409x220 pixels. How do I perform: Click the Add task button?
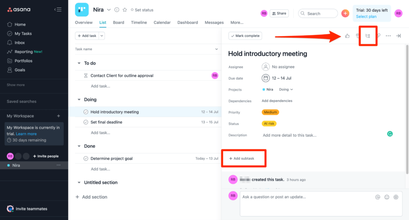(x=87, y=36)
